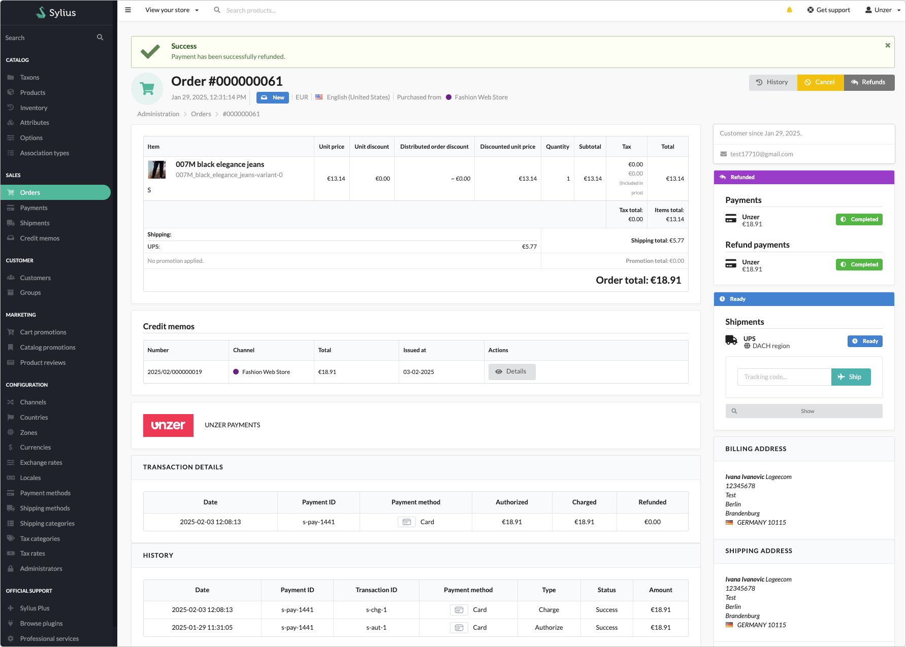Click the order shopping cart icon
The image size is (906, 647).
click(147, 89)
